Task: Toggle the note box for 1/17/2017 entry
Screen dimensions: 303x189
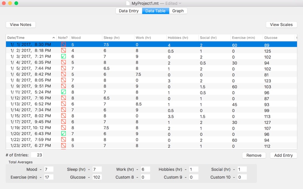Action: coord(63,122)
